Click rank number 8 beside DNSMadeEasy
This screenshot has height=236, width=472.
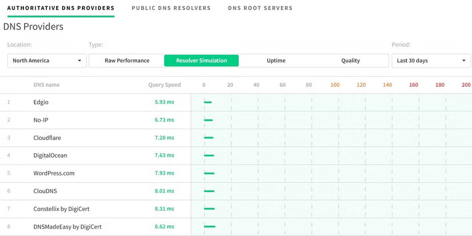[x=9, y=226]
